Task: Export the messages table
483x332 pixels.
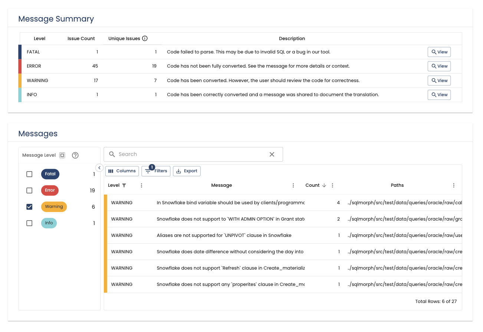Action: point(187,171)
